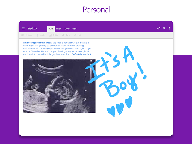Select the blue hearts drawing
The height and width of the screenshot is (144, 192).
119,106
